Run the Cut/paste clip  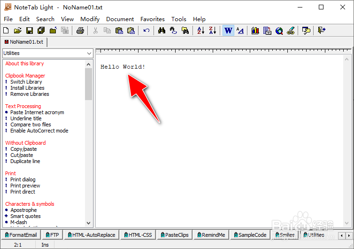(x=22, y=155)
